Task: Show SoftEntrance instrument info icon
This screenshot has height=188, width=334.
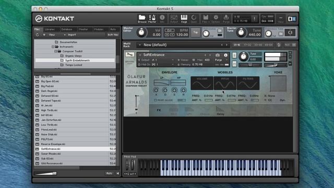Action: point(225,55)
